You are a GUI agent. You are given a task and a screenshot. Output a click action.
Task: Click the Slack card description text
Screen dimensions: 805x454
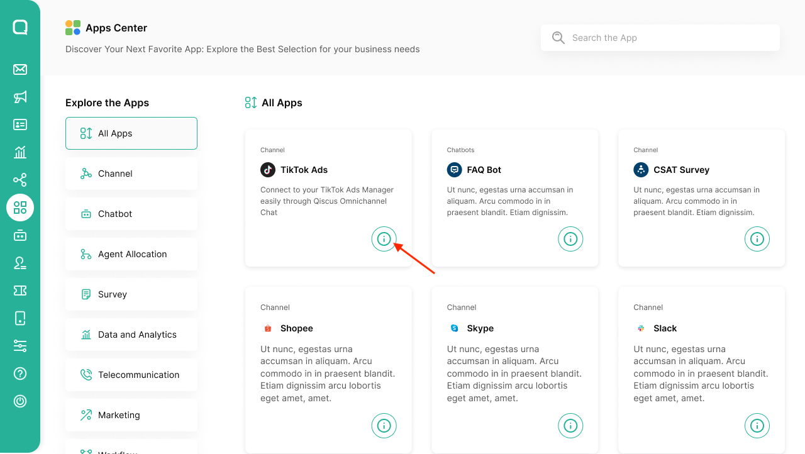click(701, 374)
